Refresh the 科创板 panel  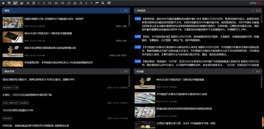(253, 71)
